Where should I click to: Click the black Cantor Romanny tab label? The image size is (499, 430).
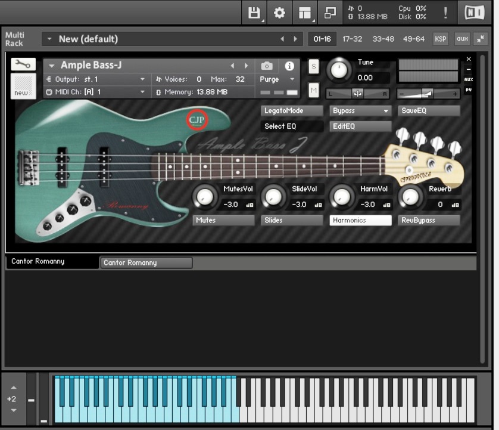coord(38,261)
